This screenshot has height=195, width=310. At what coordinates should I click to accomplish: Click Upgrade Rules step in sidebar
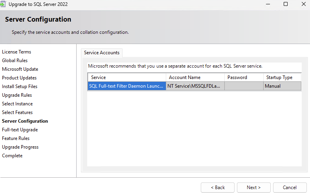point(17,95)
